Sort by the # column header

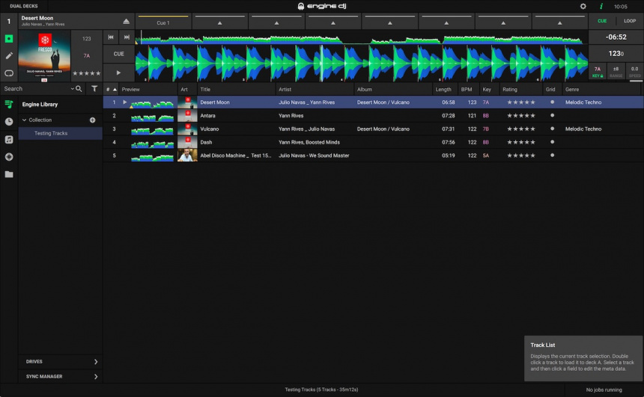(x=111, y=90)
